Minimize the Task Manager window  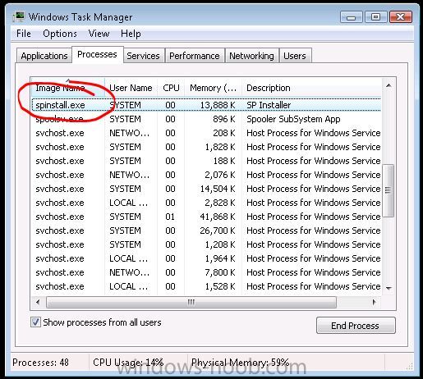tap(352, 17)
